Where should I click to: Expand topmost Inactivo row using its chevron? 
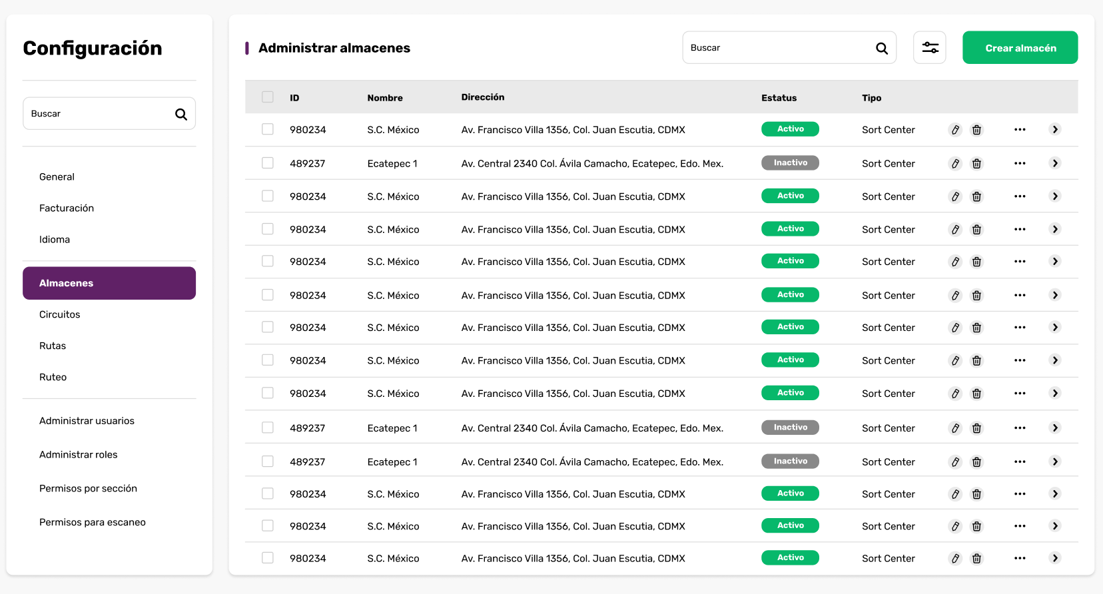[1055, 163]
